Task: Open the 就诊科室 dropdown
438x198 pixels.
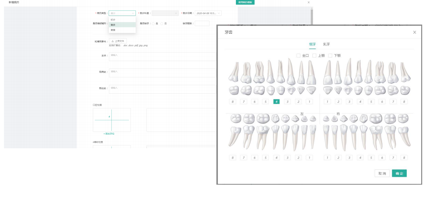Action: pyautogui.click(x=165, y=13)
